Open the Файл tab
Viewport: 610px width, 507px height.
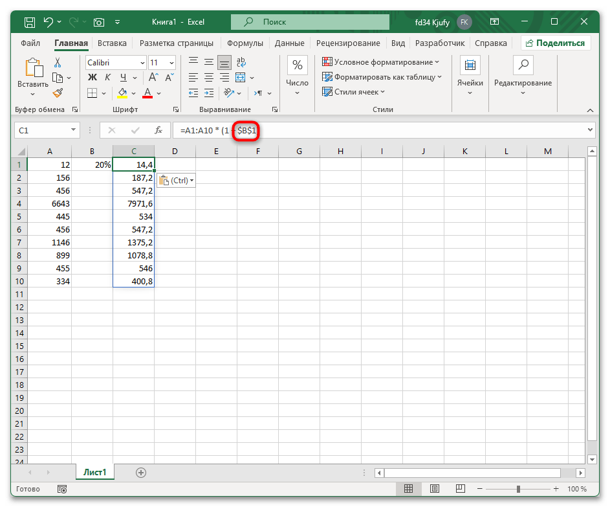pos(30,43)
